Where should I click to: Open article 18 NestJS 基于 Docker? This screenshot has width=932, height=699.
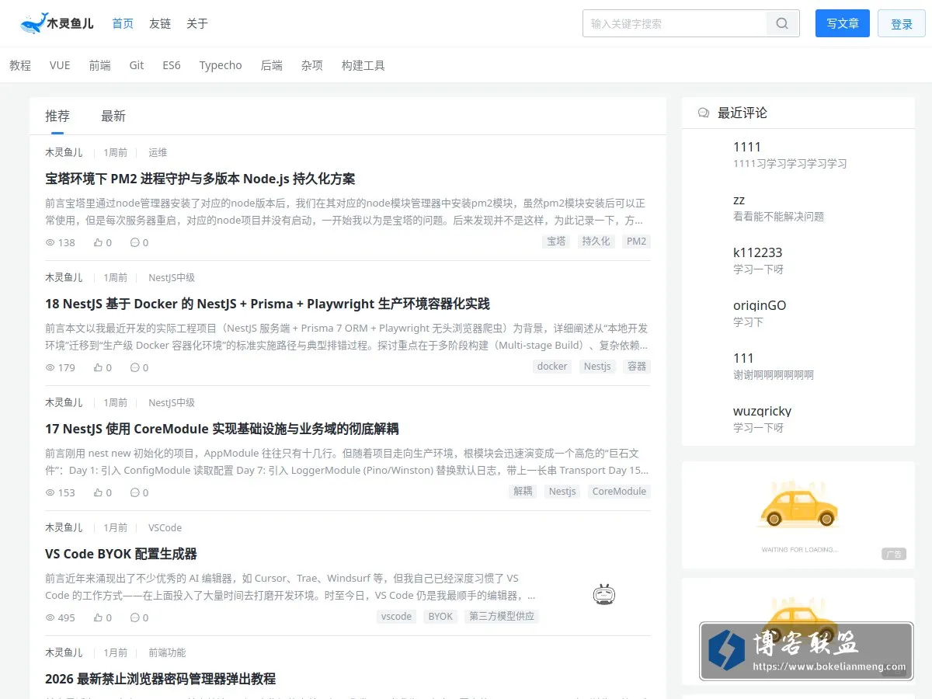(x=267, y=304)
